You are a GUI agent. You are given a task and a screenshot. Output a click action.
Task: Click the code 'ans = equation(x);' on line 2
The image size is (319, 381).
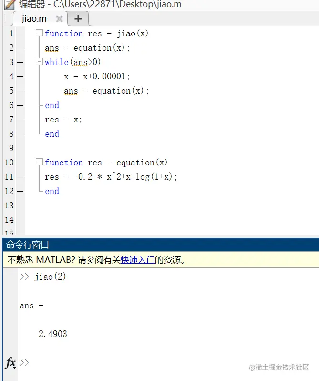tap(87, 48)
